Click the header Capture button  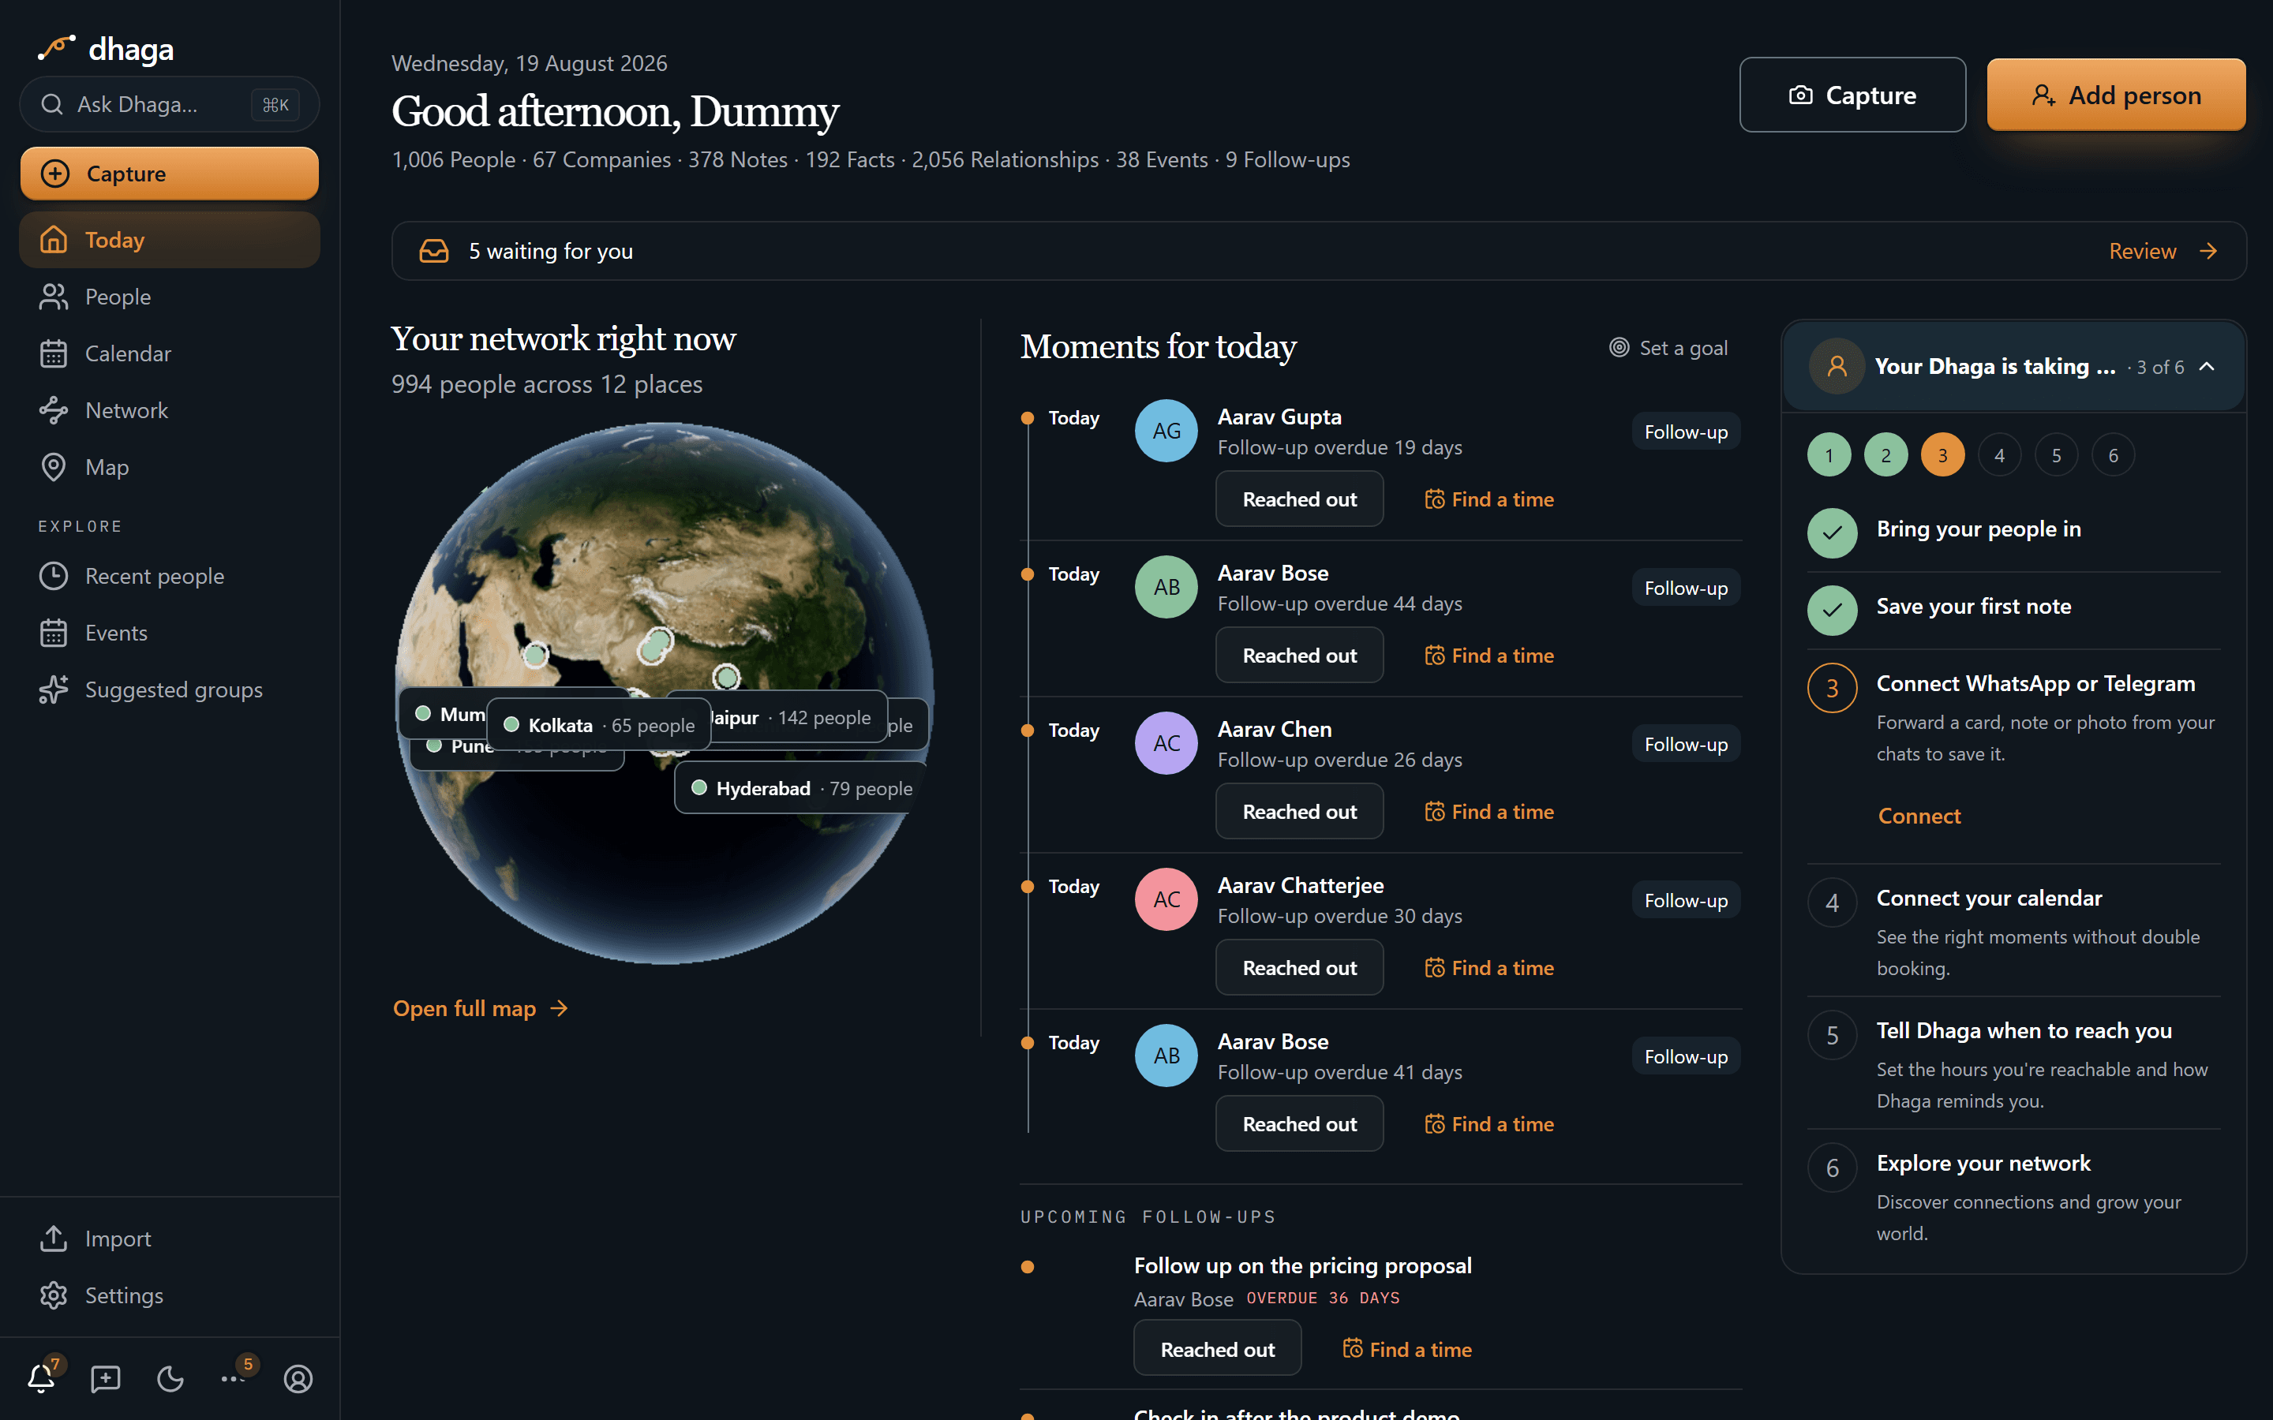pos(1852,95)
